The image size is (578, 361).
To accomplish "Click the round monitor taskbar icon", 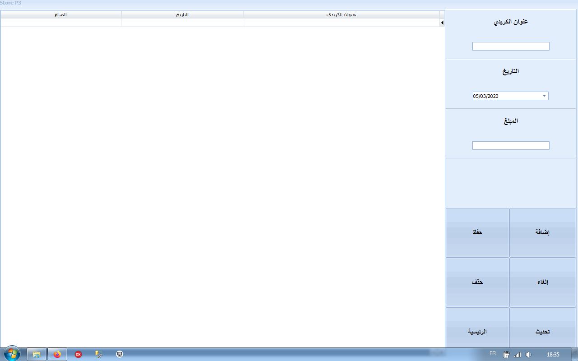I will pos(120,354).
